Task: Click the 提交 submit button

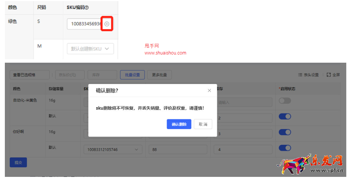Action: (x=18, y=162)
